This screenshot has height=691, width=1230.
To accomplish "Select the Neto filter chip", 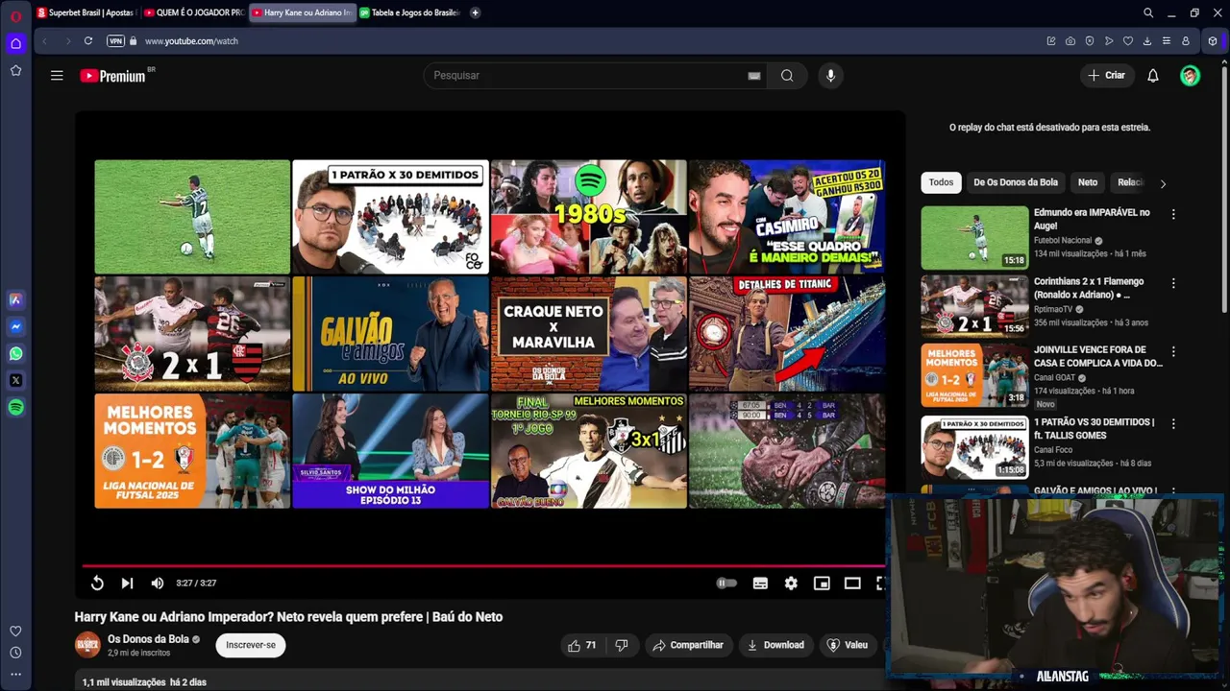I will [1088, 182].
